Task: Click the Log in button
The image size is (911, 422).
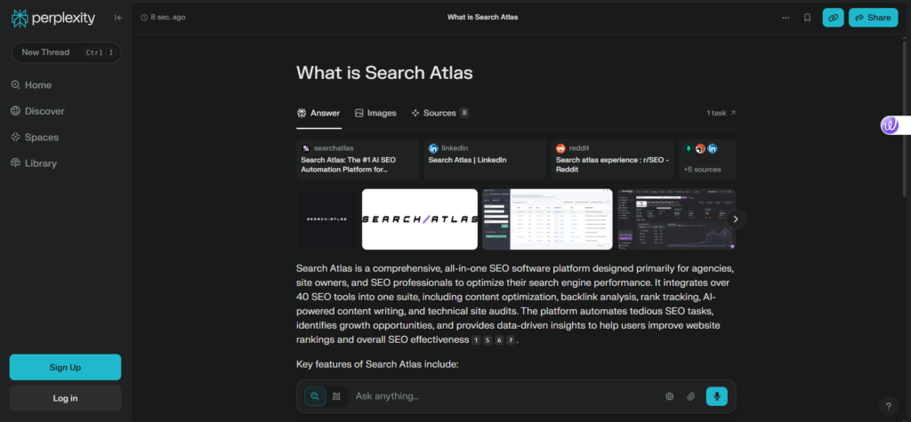Action: [x=65, y=398]
